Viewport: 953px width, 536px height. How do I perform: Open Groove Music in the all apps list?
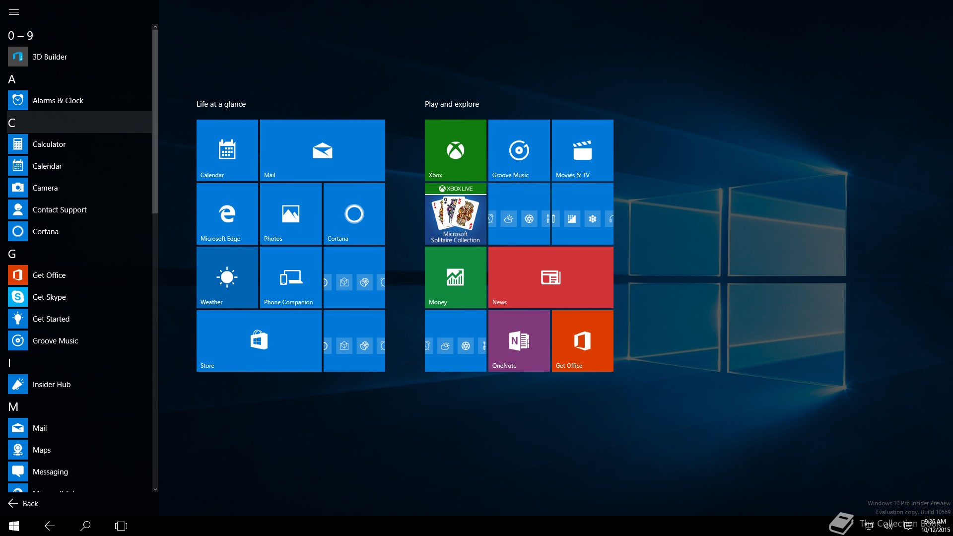(x=79, y=340)
